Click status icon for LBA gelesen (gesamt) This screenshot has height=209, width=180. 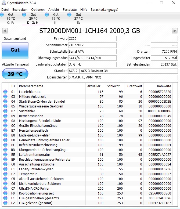pos(5,203)
